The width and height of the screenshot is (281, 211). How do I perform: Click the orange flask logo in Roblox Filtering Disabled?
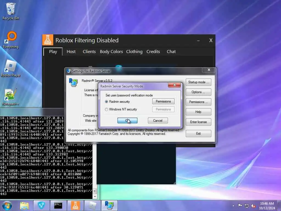click(x=48, y=40)
